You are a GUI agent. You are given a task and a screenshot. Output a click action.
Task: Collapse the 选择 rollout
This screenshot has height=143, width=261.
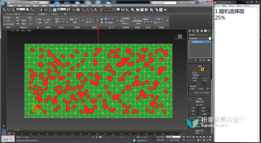(x=200, y=66)
